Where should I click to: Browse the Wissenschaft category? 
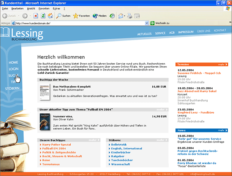tap(120, 164)
